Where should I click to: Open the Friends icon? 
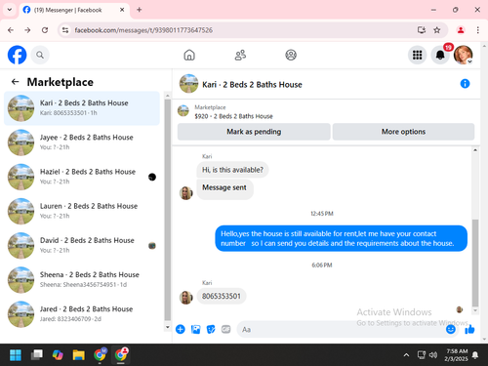[x=240, y=55]
